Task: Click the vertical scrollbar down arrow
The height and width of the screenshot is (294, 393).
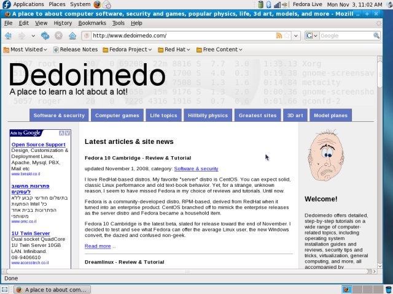Action: [x=379, y=266]
